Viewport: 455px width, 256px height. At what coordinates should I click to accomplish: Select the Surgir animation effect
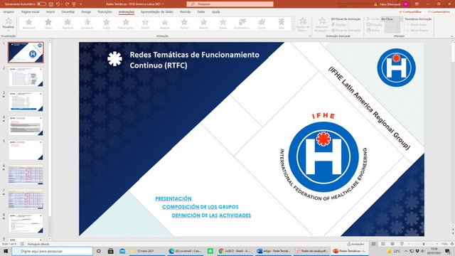click(x=107, y=24)
